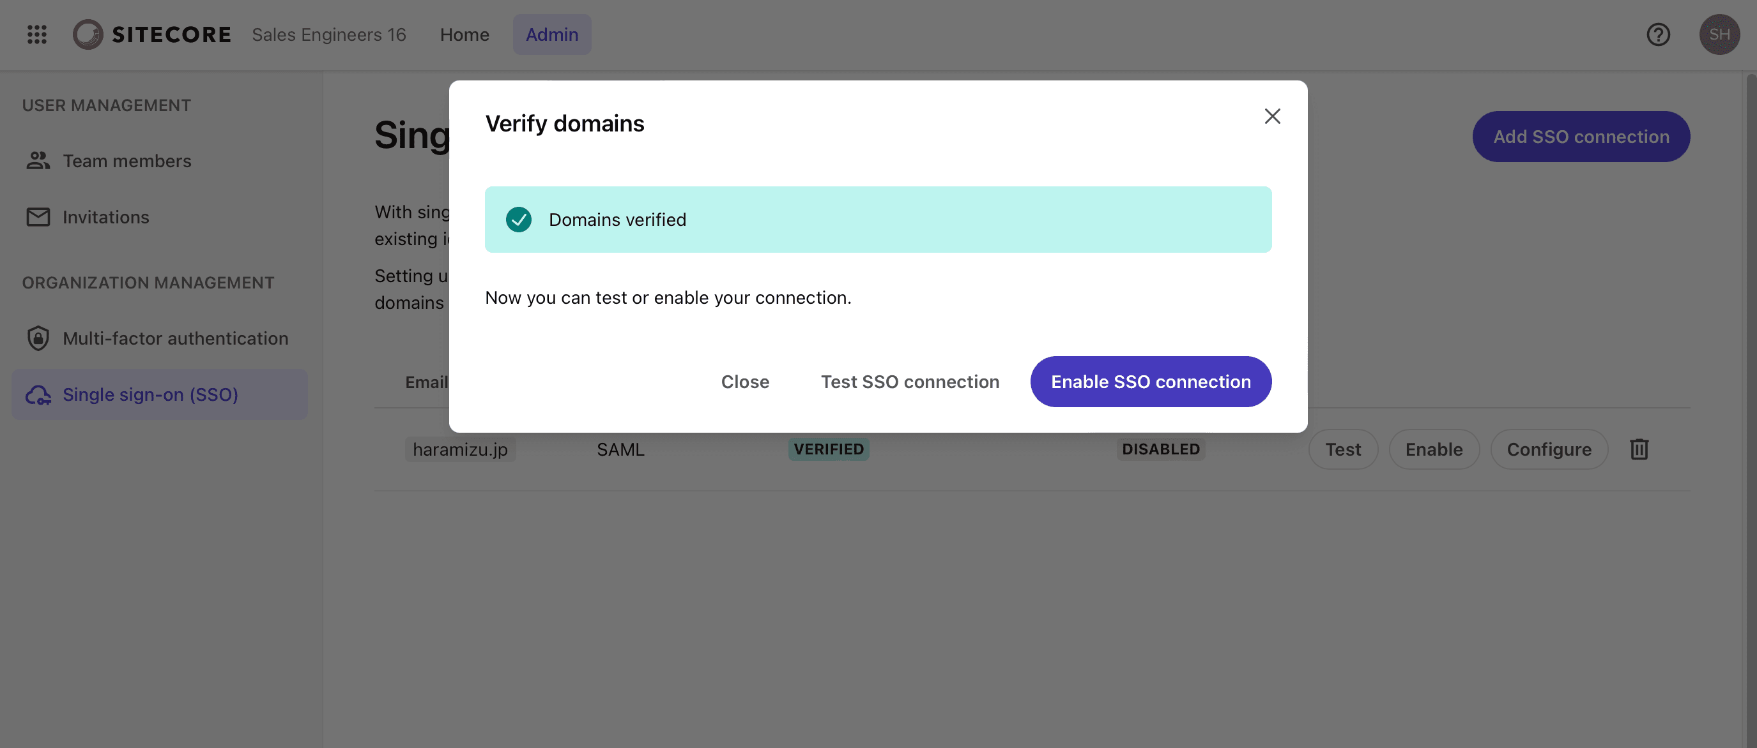The width and height of the screenshot is (1757, 748).
Task: Click the page vertical scrollbar
Action: pos(1750,408)
